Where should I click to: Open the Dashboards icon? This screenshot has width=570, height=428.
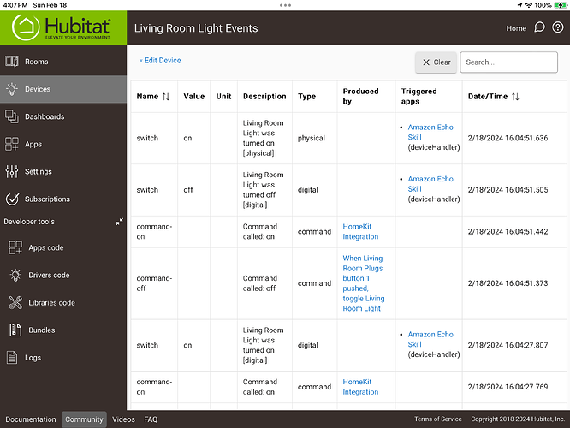(x=12, y=116)
